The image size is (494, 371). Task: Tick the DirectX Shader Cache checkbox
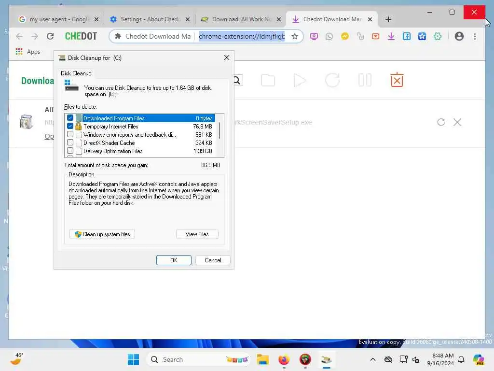point(70,143)
